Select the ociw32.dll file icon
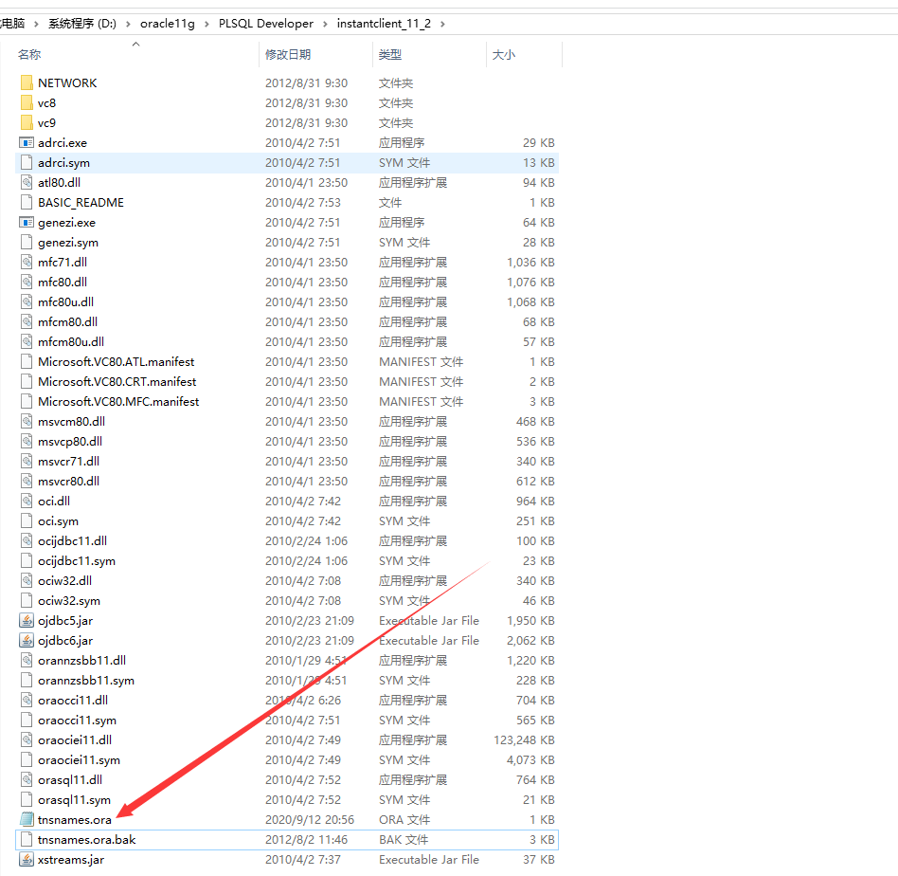The image size is (898, 876). [27, 581]
